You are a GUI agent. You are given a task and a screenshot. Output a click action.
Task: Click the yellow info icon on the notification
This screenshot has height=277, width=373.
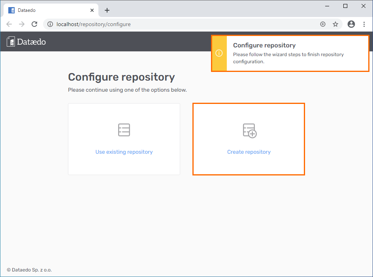pyautogui.click(x=219, y=53)
